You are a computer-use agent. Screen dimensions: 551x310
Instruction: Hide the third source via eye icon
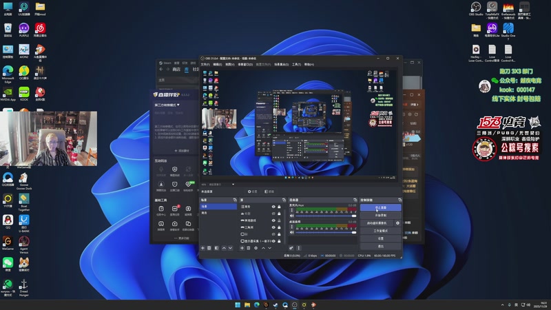coord(273,220)
